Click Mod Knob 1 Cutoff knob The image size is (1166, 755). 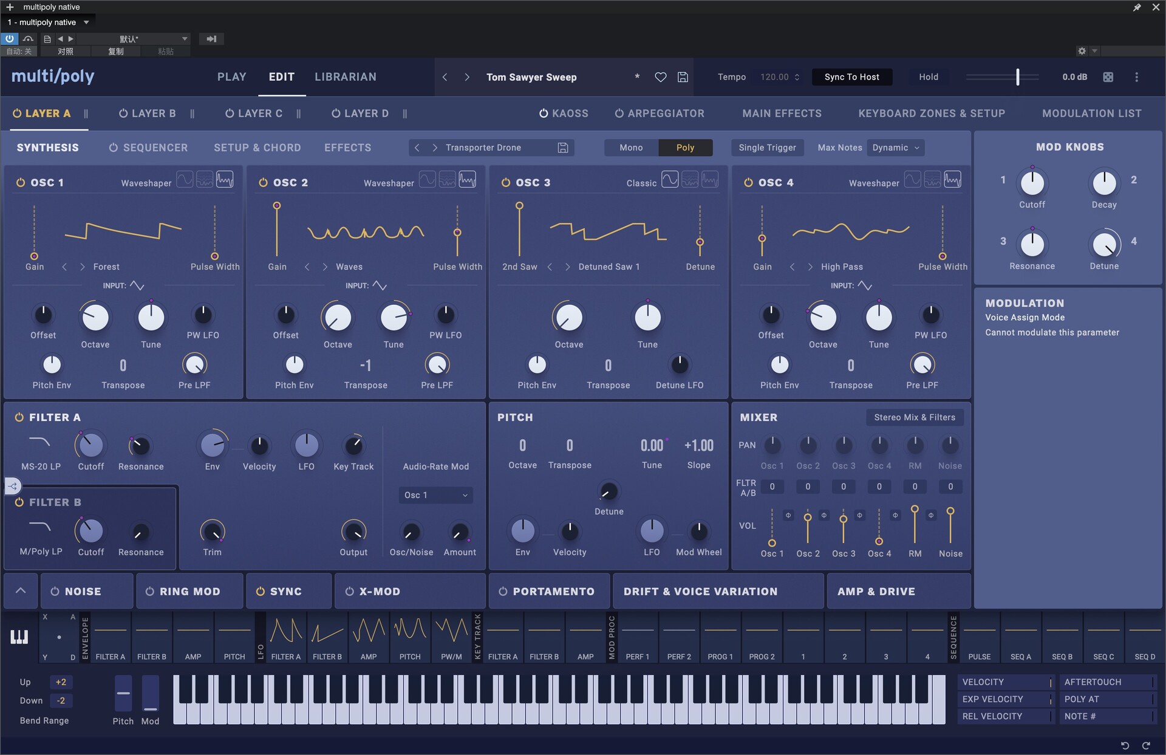point(1032,183)
